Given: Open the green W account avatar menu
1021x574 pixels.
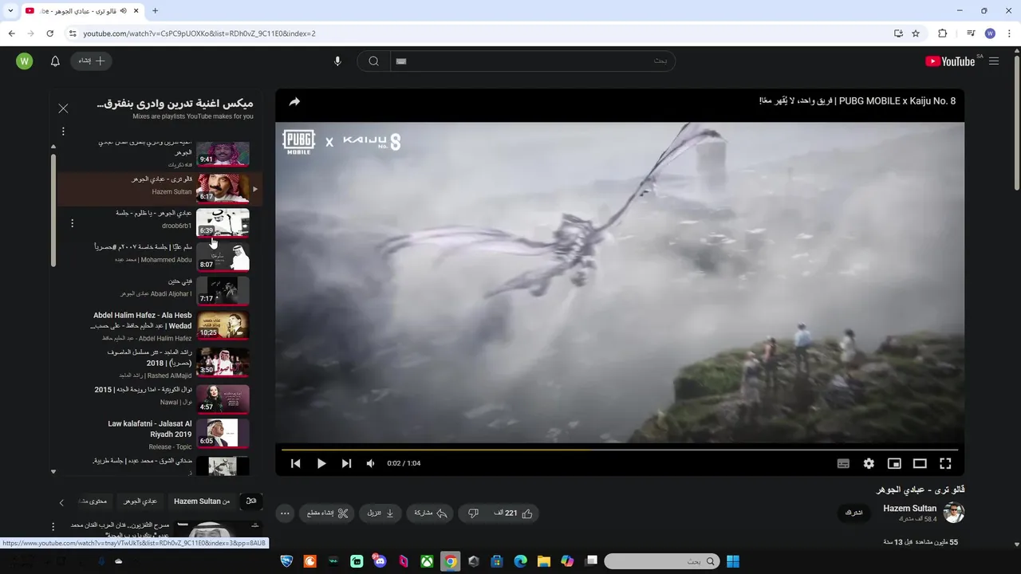Looking at the screenshot, I should point(25,61).
